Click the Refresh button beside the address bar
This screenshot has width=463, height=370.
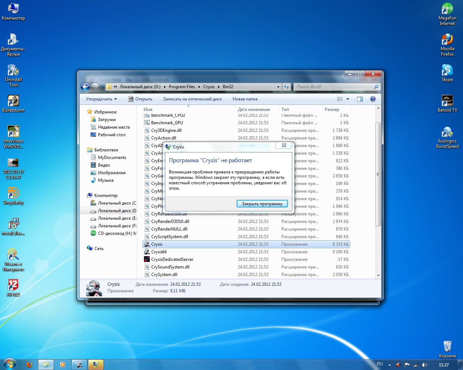point(286,87)
